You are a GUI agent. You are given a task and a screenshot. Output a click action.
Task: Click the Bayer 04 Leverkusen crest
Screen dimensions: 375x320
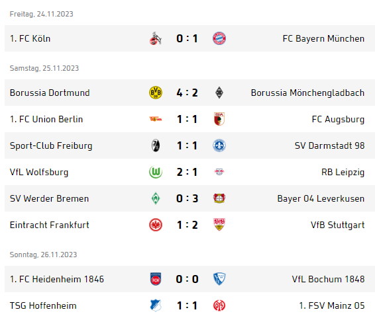(x=219, y=198)
